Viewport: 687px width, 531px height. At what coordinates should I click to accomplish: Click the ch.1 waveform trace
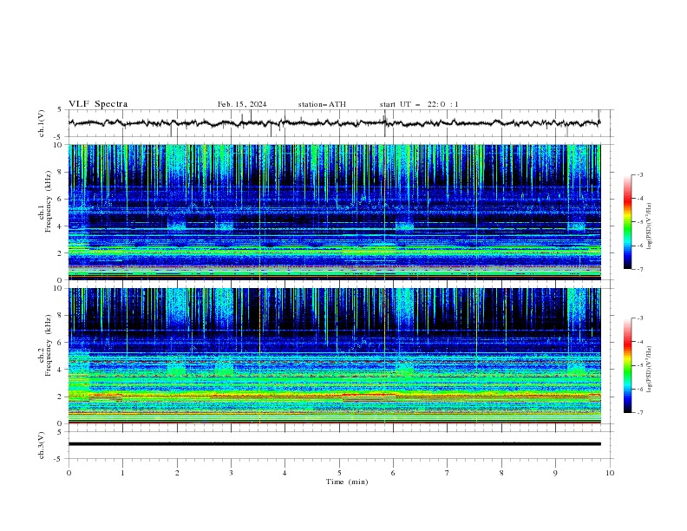coord(334,123)
